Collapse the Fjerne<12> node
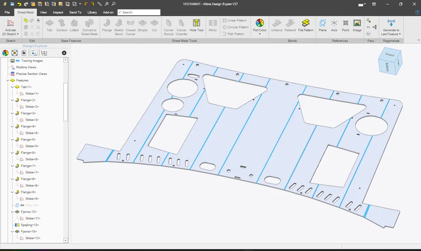 coord(12,212)
